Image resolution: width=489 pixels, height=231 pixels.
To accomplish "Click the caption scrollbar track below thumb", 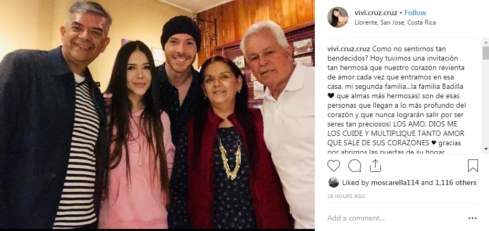I will pyautogui.click(x=485, y=102).
